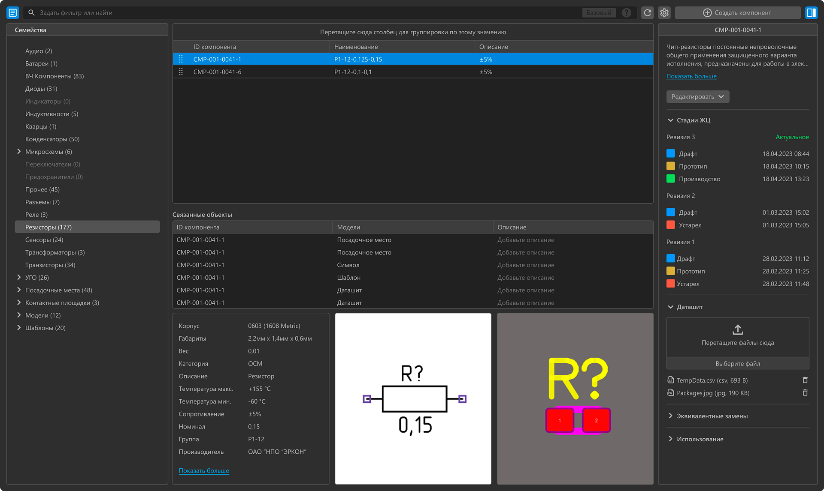Click Создать компонент button

[737, 13]
